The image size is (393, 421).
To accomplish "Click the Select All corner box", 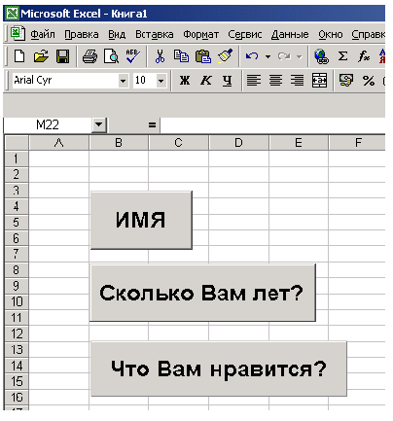I will (x=17, y=143).
